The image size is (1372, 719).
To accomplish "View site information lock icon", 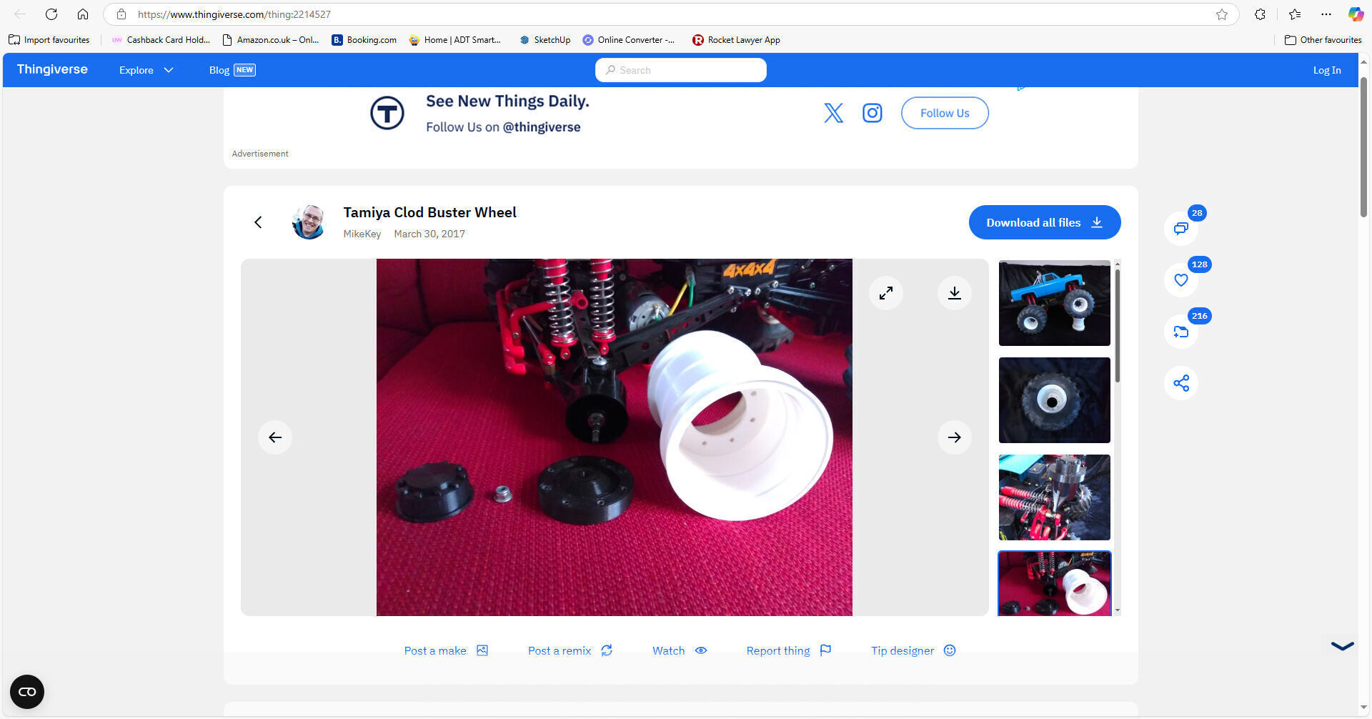I will pyautogui.click(x=121, y=14).
